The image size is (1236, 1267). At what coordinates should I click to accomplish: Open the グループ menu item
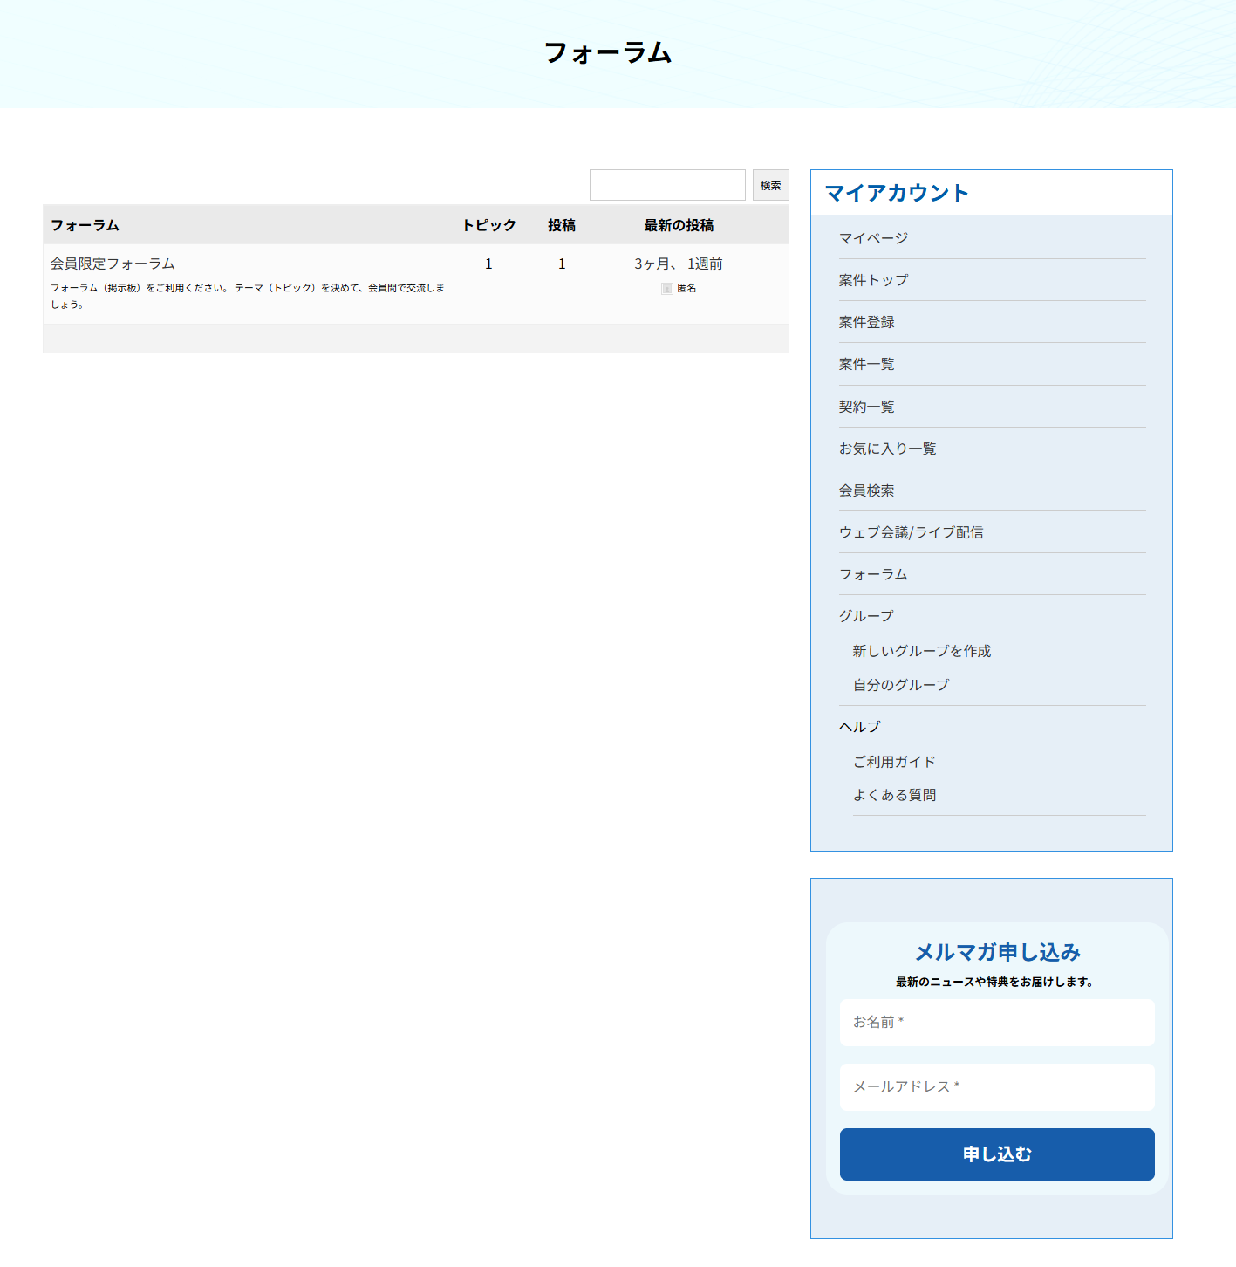pyautogui.click(x=866, y=616)
